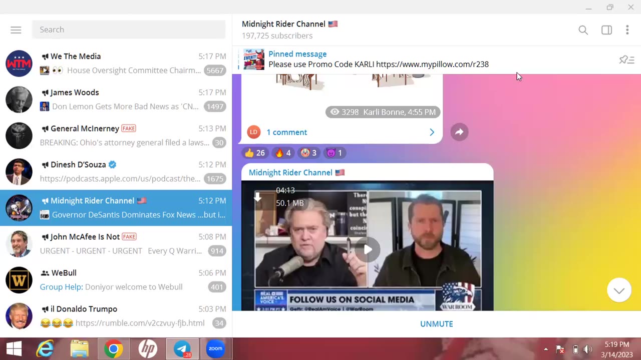Open the 1 comment thread

pos(286,132)
